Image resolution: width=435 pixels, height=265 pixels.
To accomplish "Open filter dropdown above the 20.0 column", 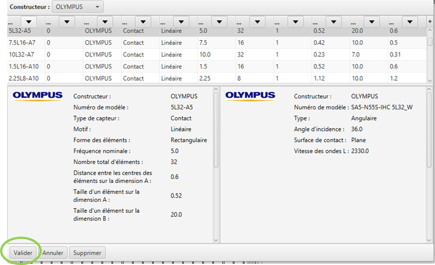I will click(372, 22).
